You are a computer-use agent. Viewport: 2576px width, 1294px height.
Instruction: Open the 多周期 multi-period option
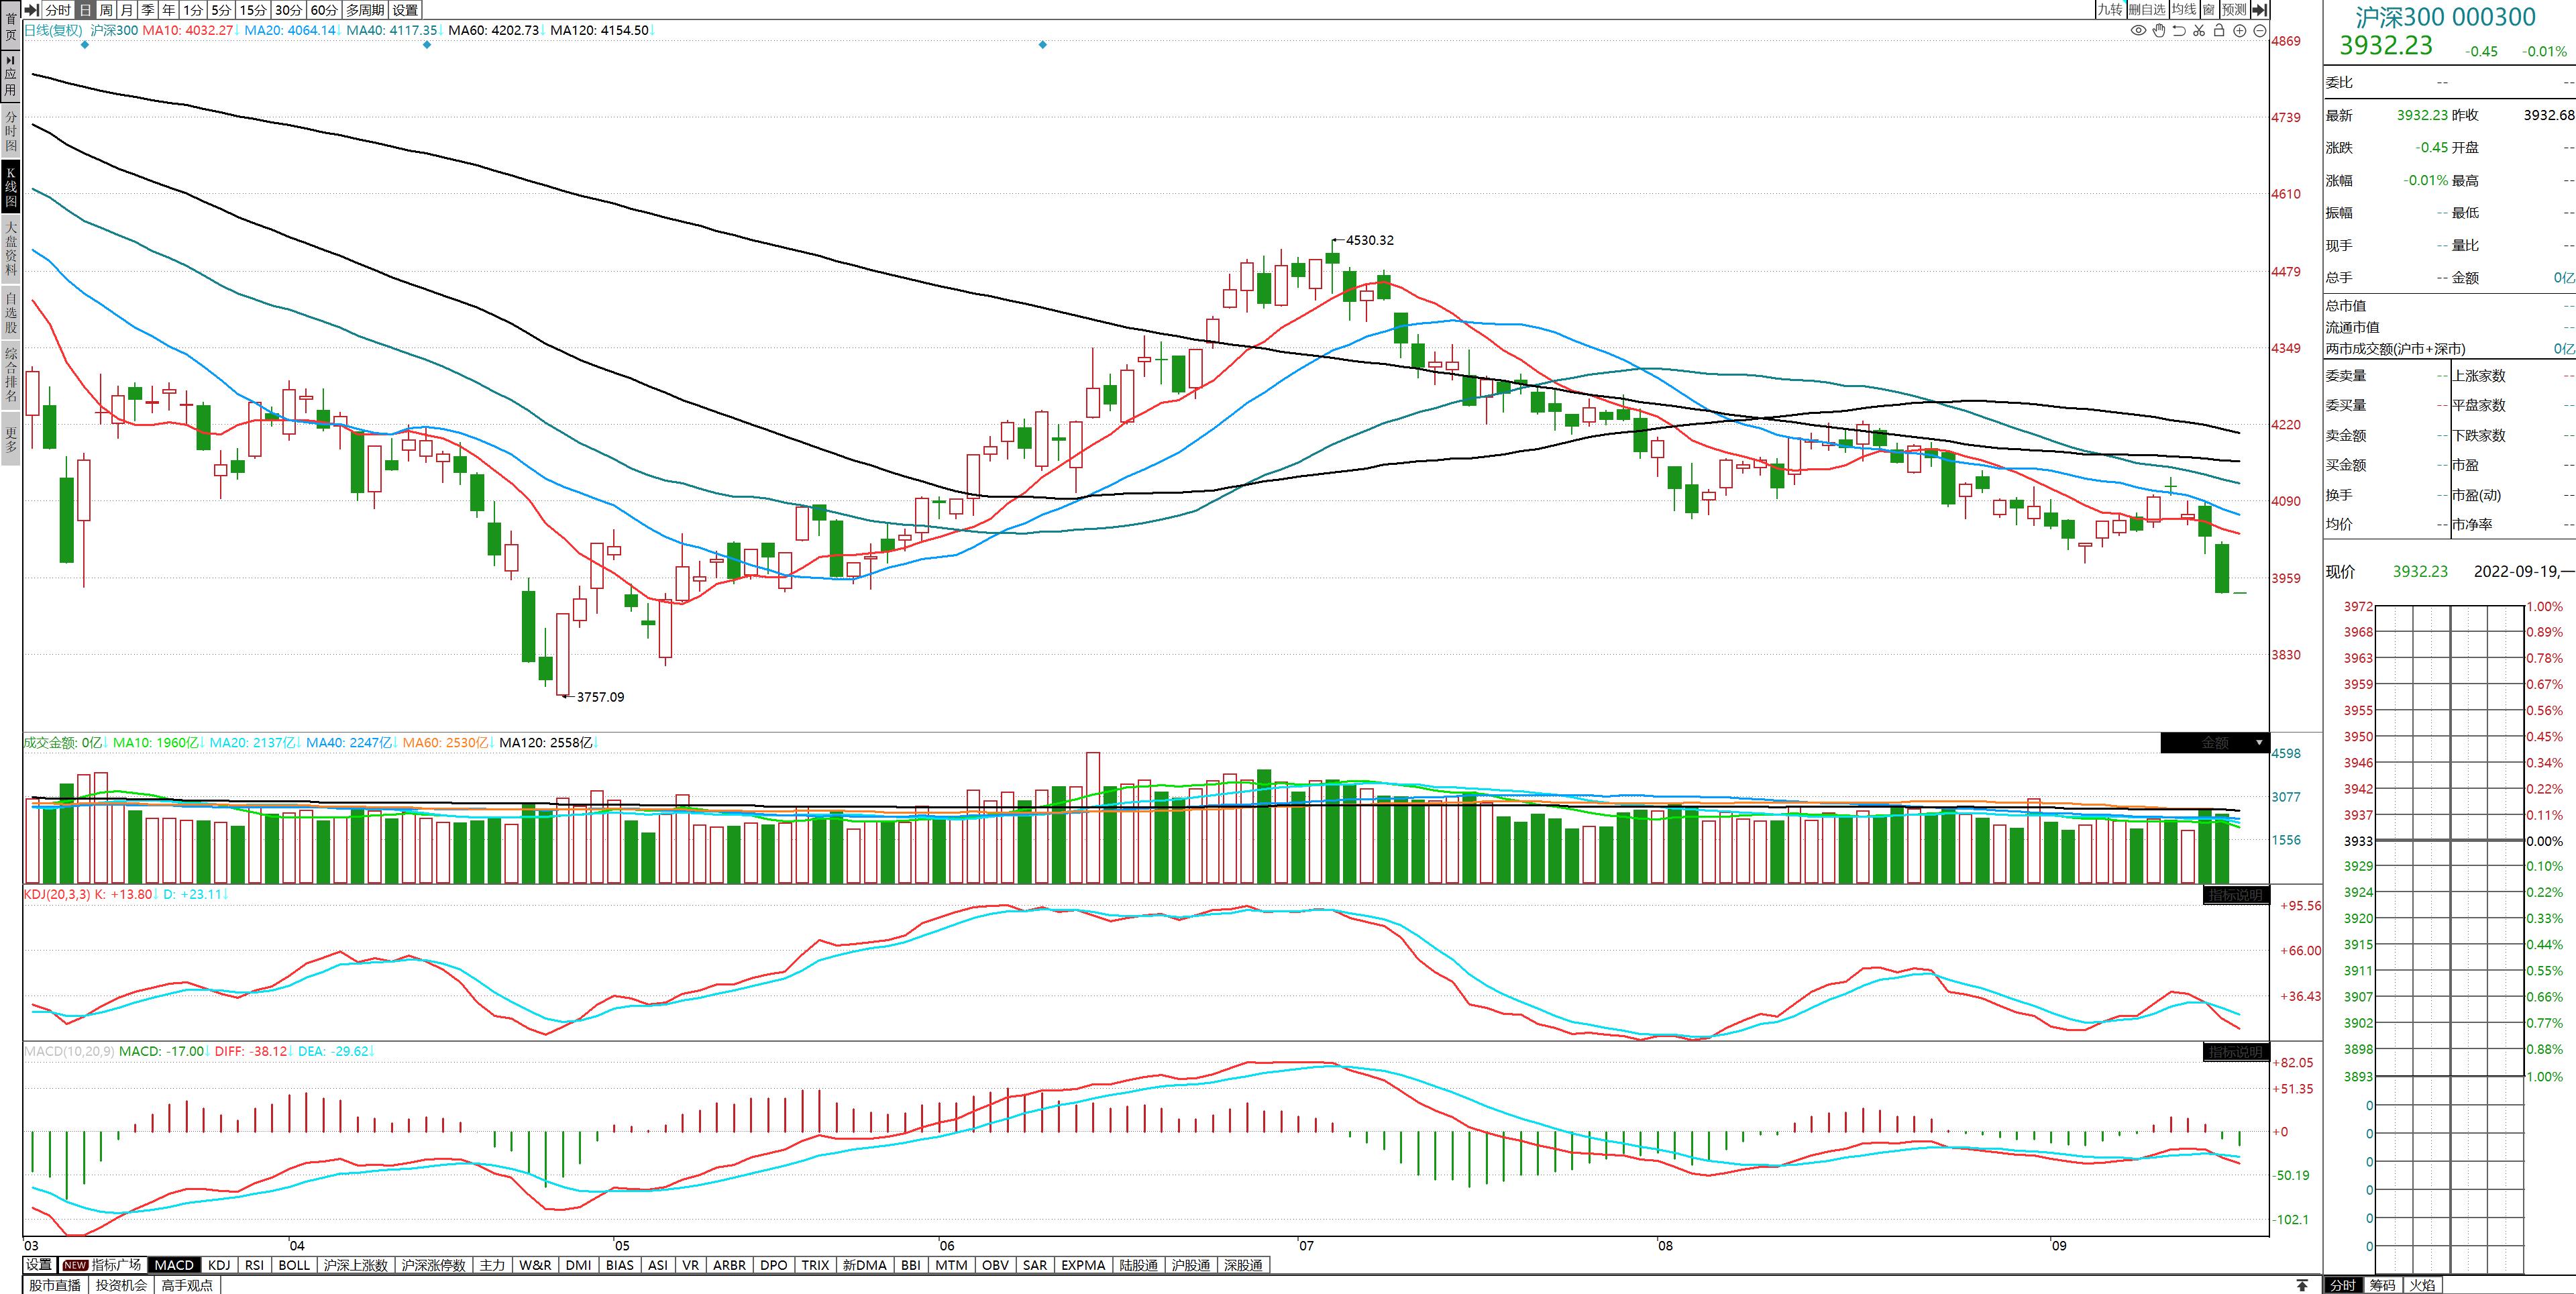point(365,10)
